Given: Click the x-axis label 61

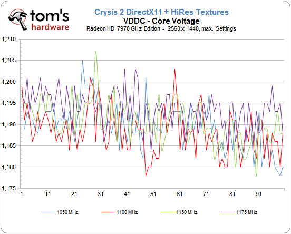Looking at the screenshot, I should point(179,194).
